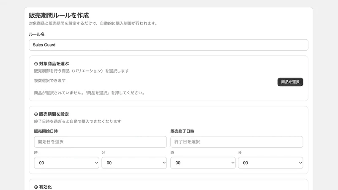Open the 終了日を選択 date field
This screenshot has height=190, width=338.
pos(237,142)
